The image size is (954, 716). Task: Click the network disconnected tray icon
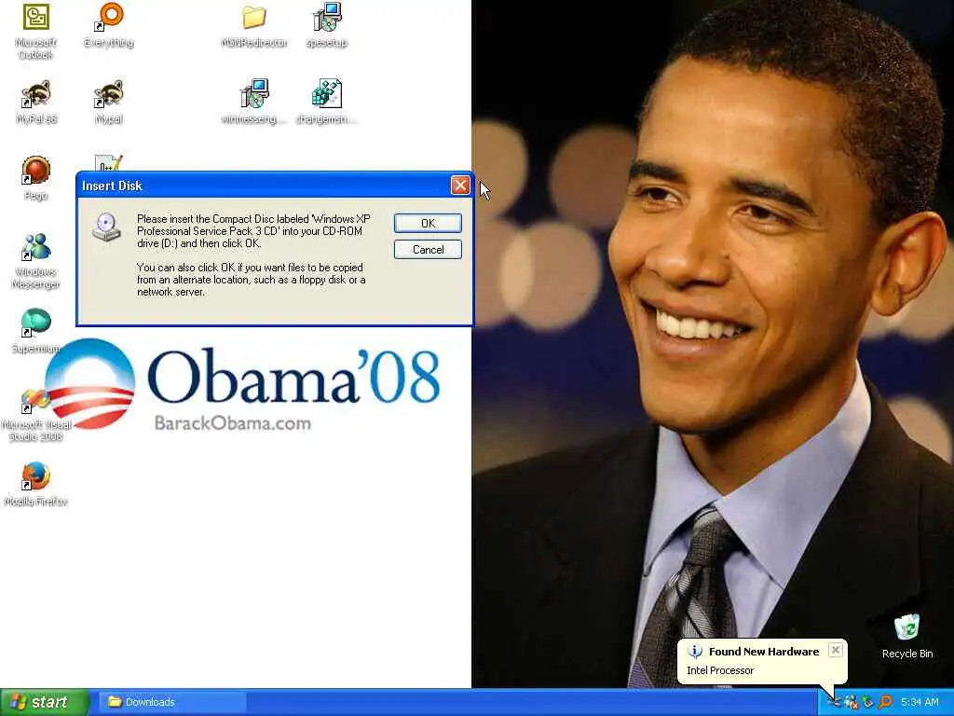point(852,702)
